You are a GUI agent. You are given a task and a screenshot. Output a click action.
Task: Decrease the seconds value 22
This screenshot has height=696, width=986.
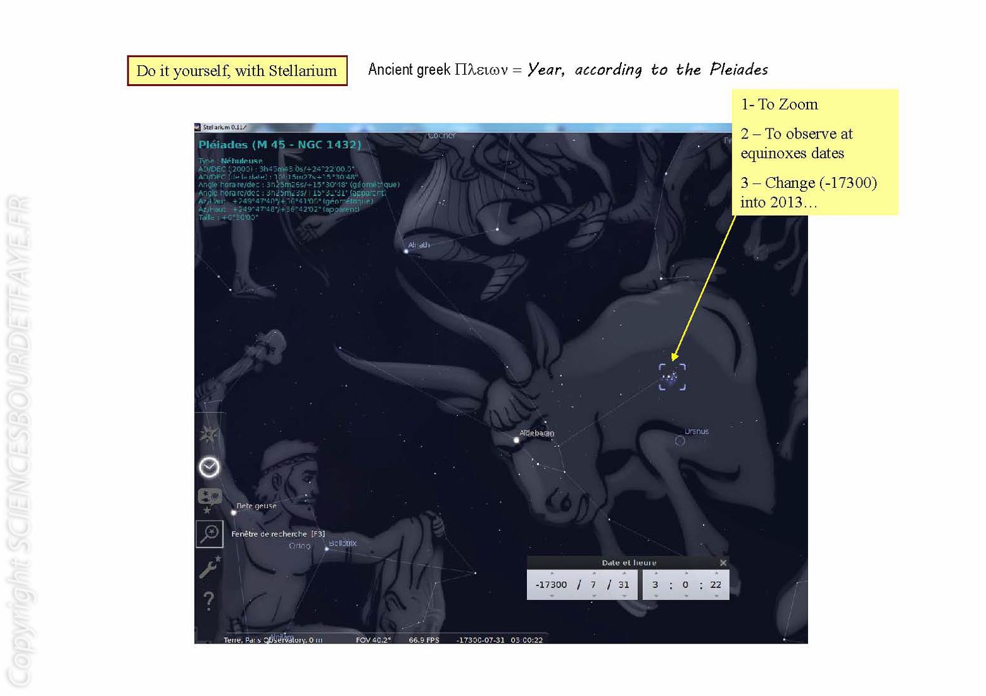click(716, 596)
